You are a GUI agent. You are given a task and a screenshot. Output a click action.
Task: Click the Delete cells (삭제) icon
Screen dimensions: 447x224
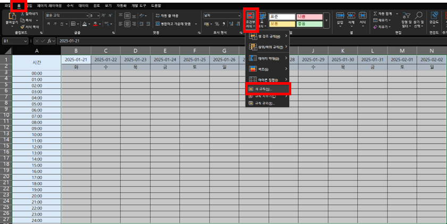click(x=351, y=15)
